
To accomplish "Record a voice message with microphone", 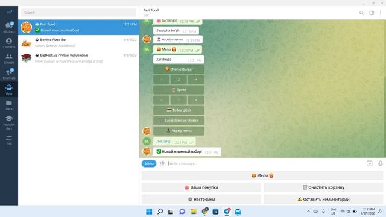I will (381, 163).
